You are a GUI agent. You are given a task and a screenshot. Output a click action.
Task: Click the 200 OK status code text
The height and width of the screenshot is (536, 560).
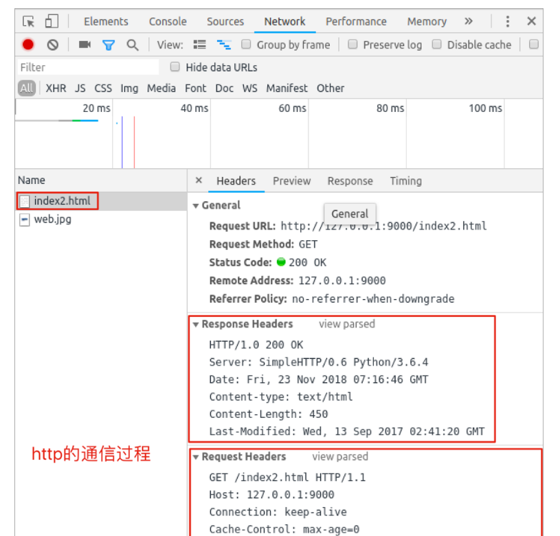coord(308,262)
